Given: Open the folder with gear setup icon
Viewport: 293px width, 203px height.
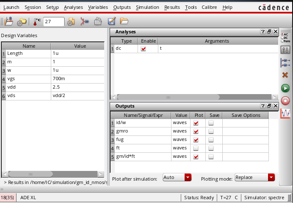Looking at the screenshot, I should pos(22,22).
